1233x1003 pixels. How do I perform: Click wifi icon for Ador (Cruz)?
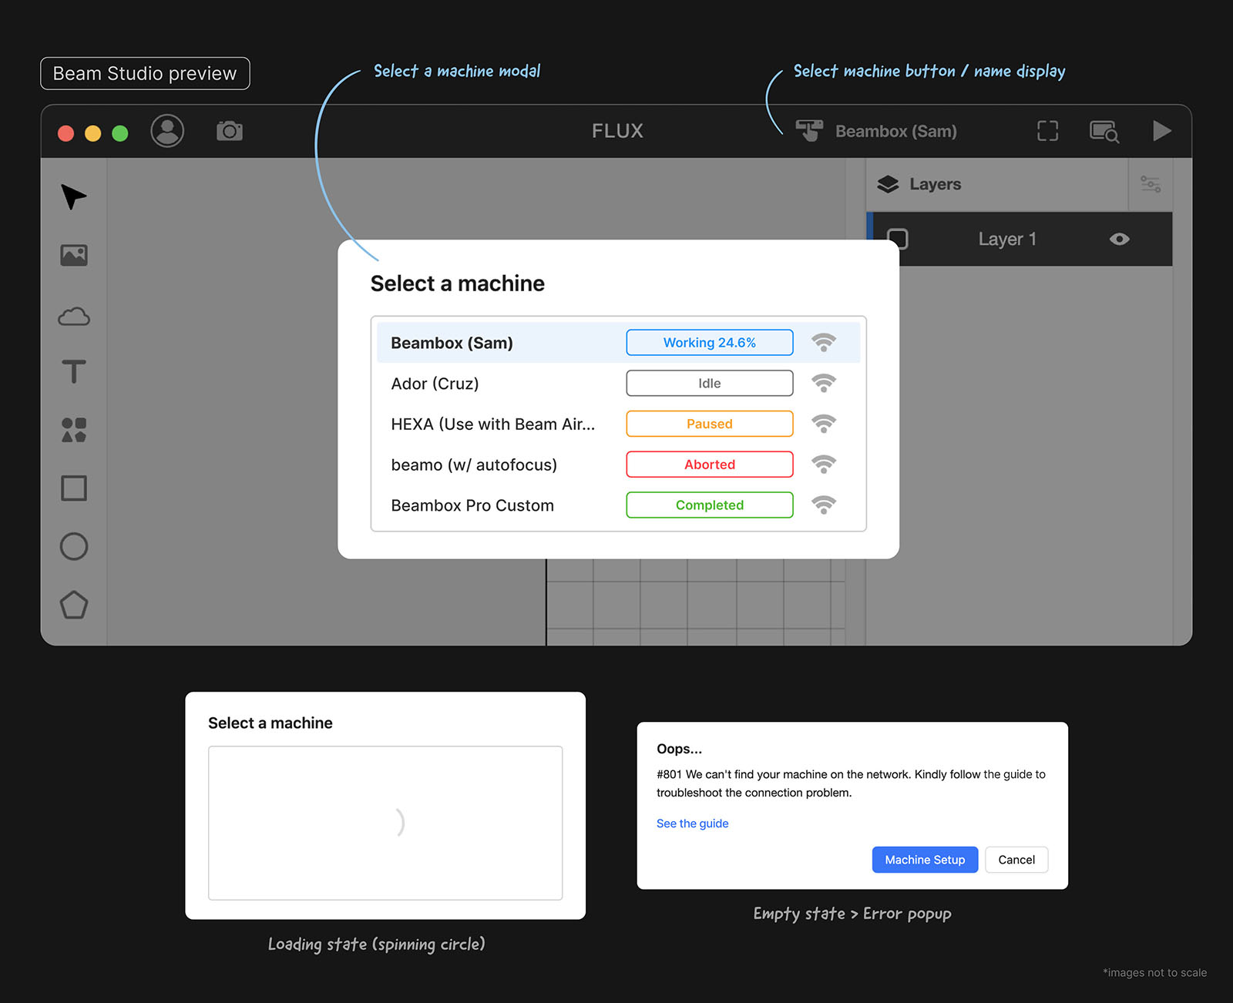click(x=824, y=384)
